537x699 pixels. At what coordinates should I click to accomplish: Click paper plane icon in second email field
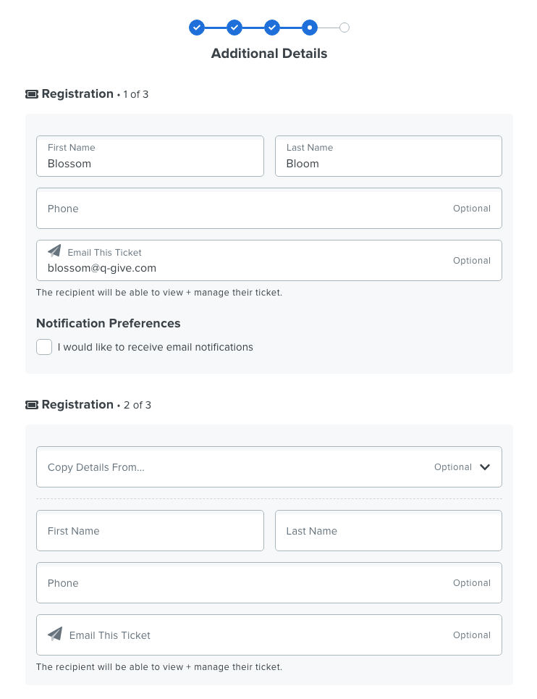[x=55, y=634]
